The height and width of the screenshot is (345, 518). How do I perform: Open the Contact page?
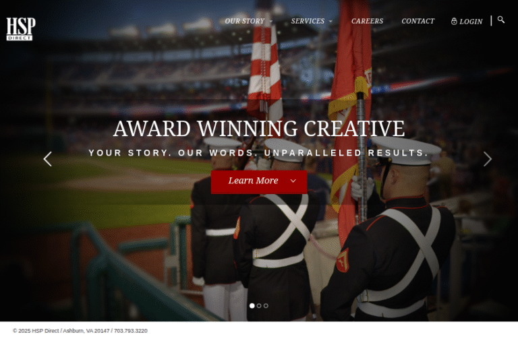(x=418, y=21)
